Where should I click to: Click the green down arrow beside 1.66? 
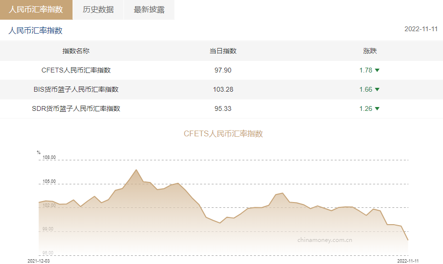pyautogui.click(x=377, y=89)
